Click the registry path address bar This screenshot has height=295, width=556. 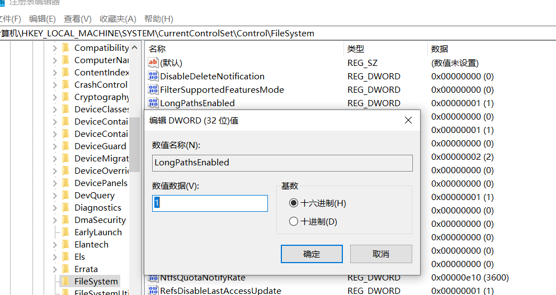click(x=278, y=34)
